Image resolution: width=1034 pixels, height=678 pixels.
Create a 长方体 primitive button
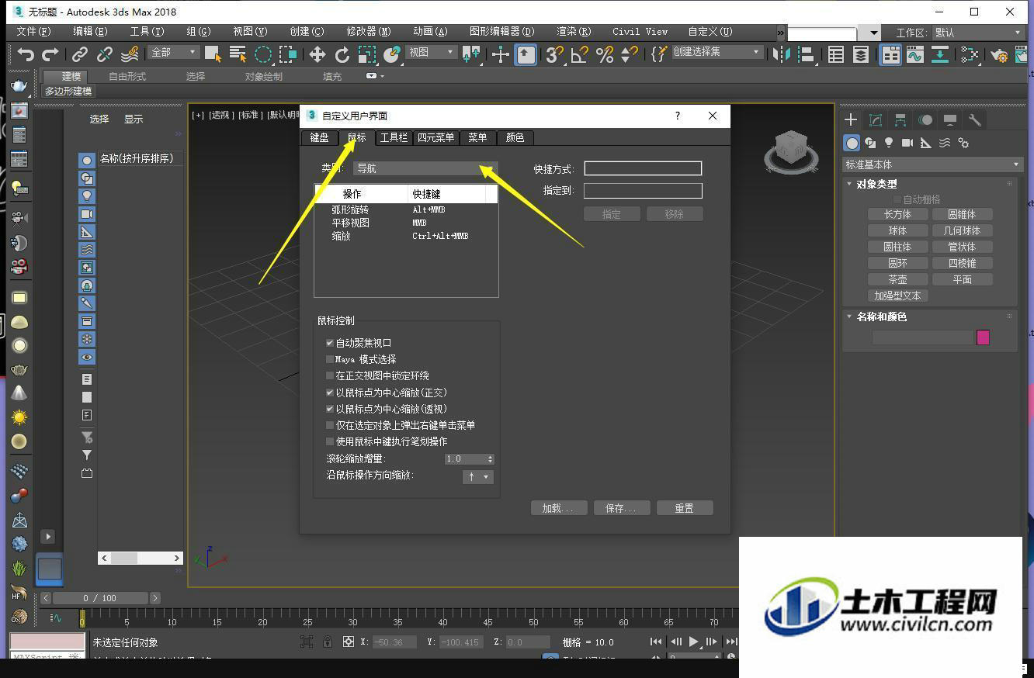897,214
